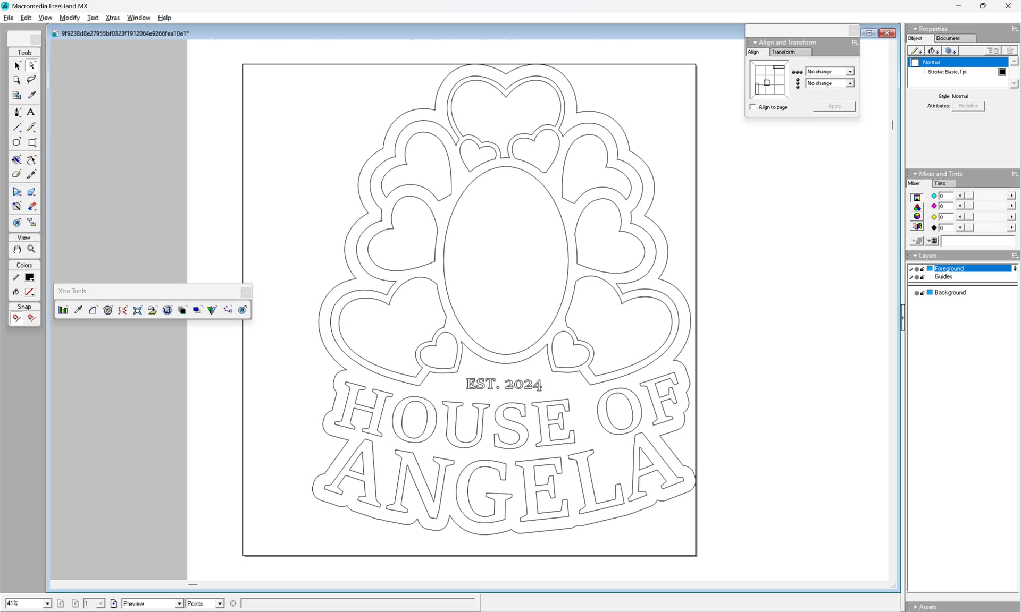Choose the Fisheye Lens globe tool

tap(168, 310)
